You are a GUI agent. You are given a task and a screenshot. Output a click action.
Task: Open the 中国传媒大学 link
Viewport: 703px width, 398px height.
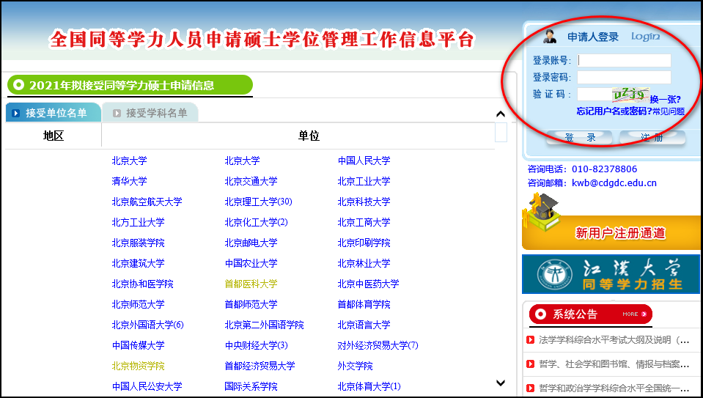click(138, 345)
